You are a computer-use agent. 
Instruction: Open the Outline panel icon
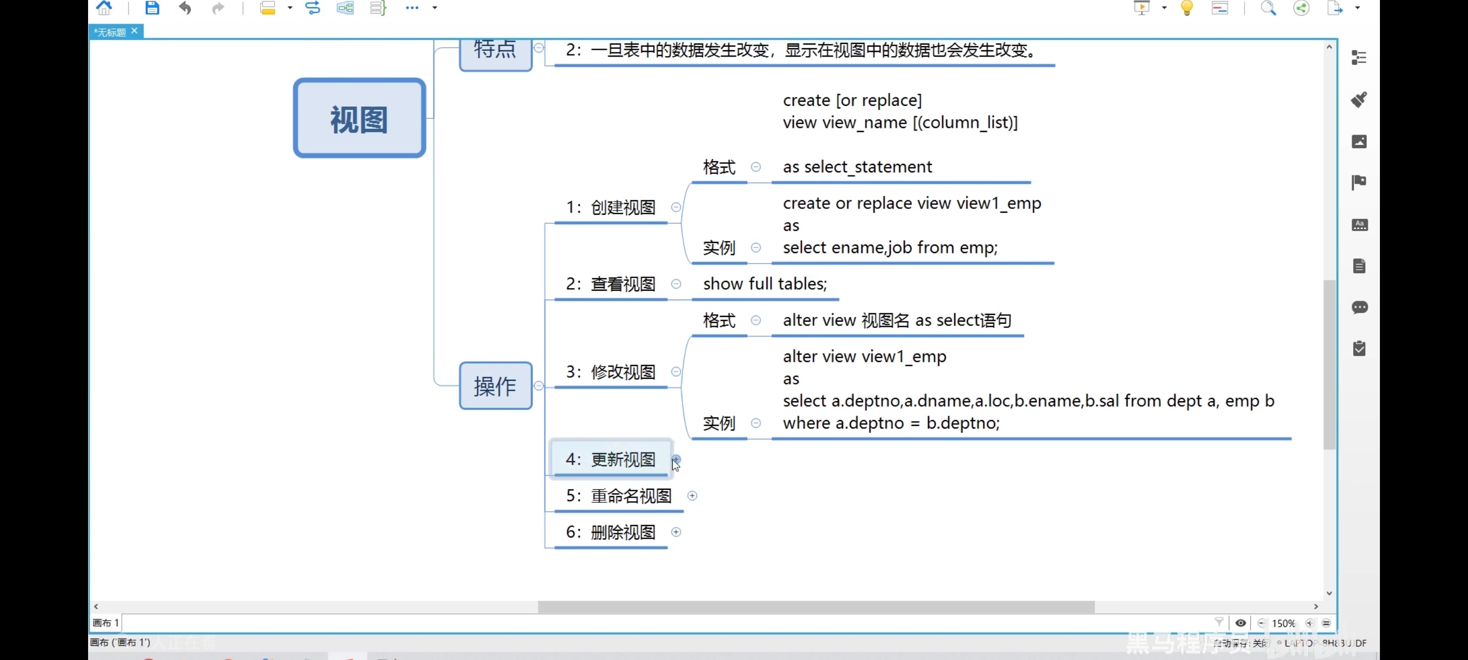pos(1358,58)
